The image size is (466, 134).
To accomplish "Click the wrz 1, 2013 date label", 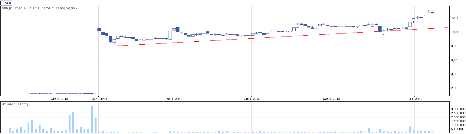I will [x=252, y=99].
